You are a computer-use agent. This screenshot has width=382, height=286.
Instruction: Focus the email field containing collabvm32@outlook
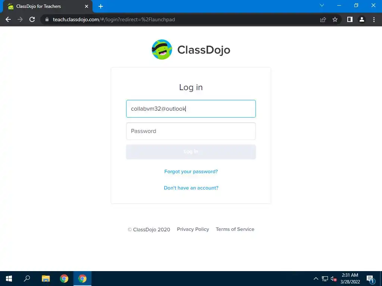coord(191,109)
